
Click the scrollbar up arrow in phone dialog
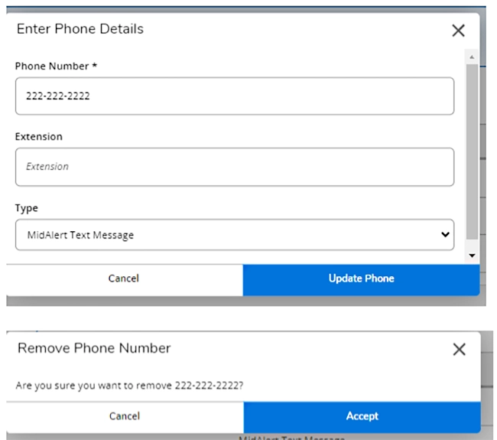coord(472,57)
